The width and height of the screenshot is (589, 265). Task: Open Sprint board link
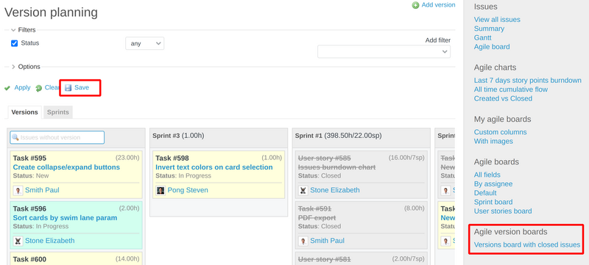pos(493,202)
